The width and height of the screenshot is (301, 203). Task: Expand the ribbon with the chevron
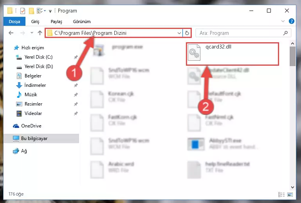click(x=283, y=21)
